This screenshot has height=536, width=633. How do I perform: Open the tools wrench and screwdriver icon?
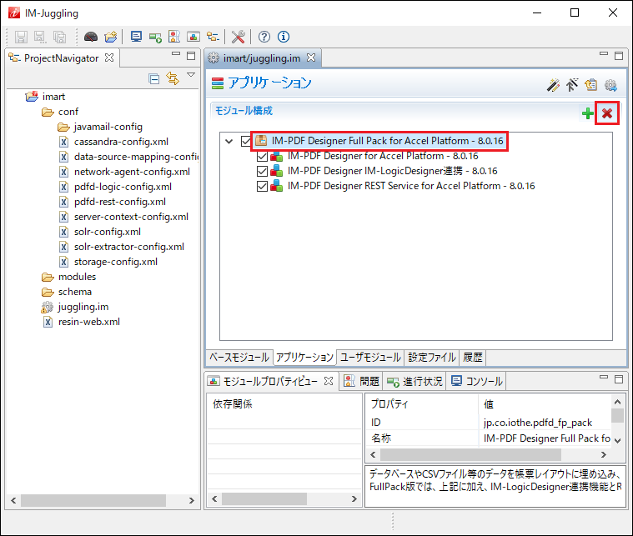[x=239, y=37]
